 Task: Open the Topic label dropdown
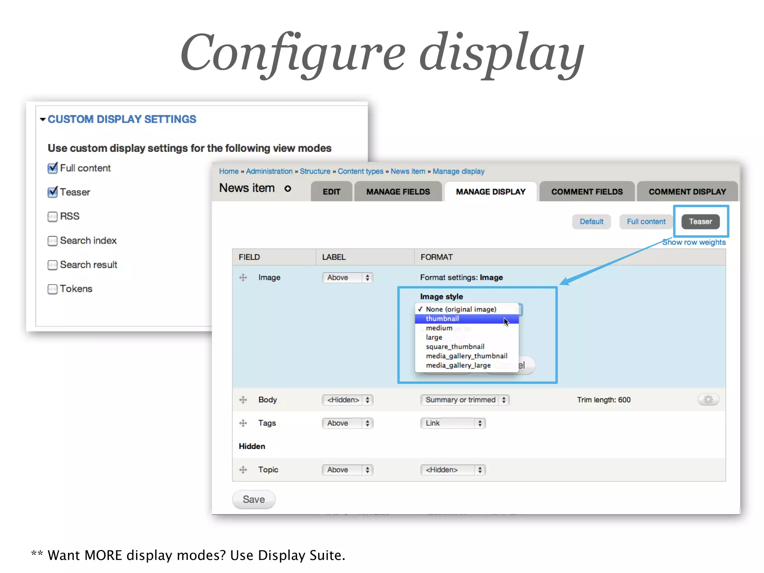347,469
